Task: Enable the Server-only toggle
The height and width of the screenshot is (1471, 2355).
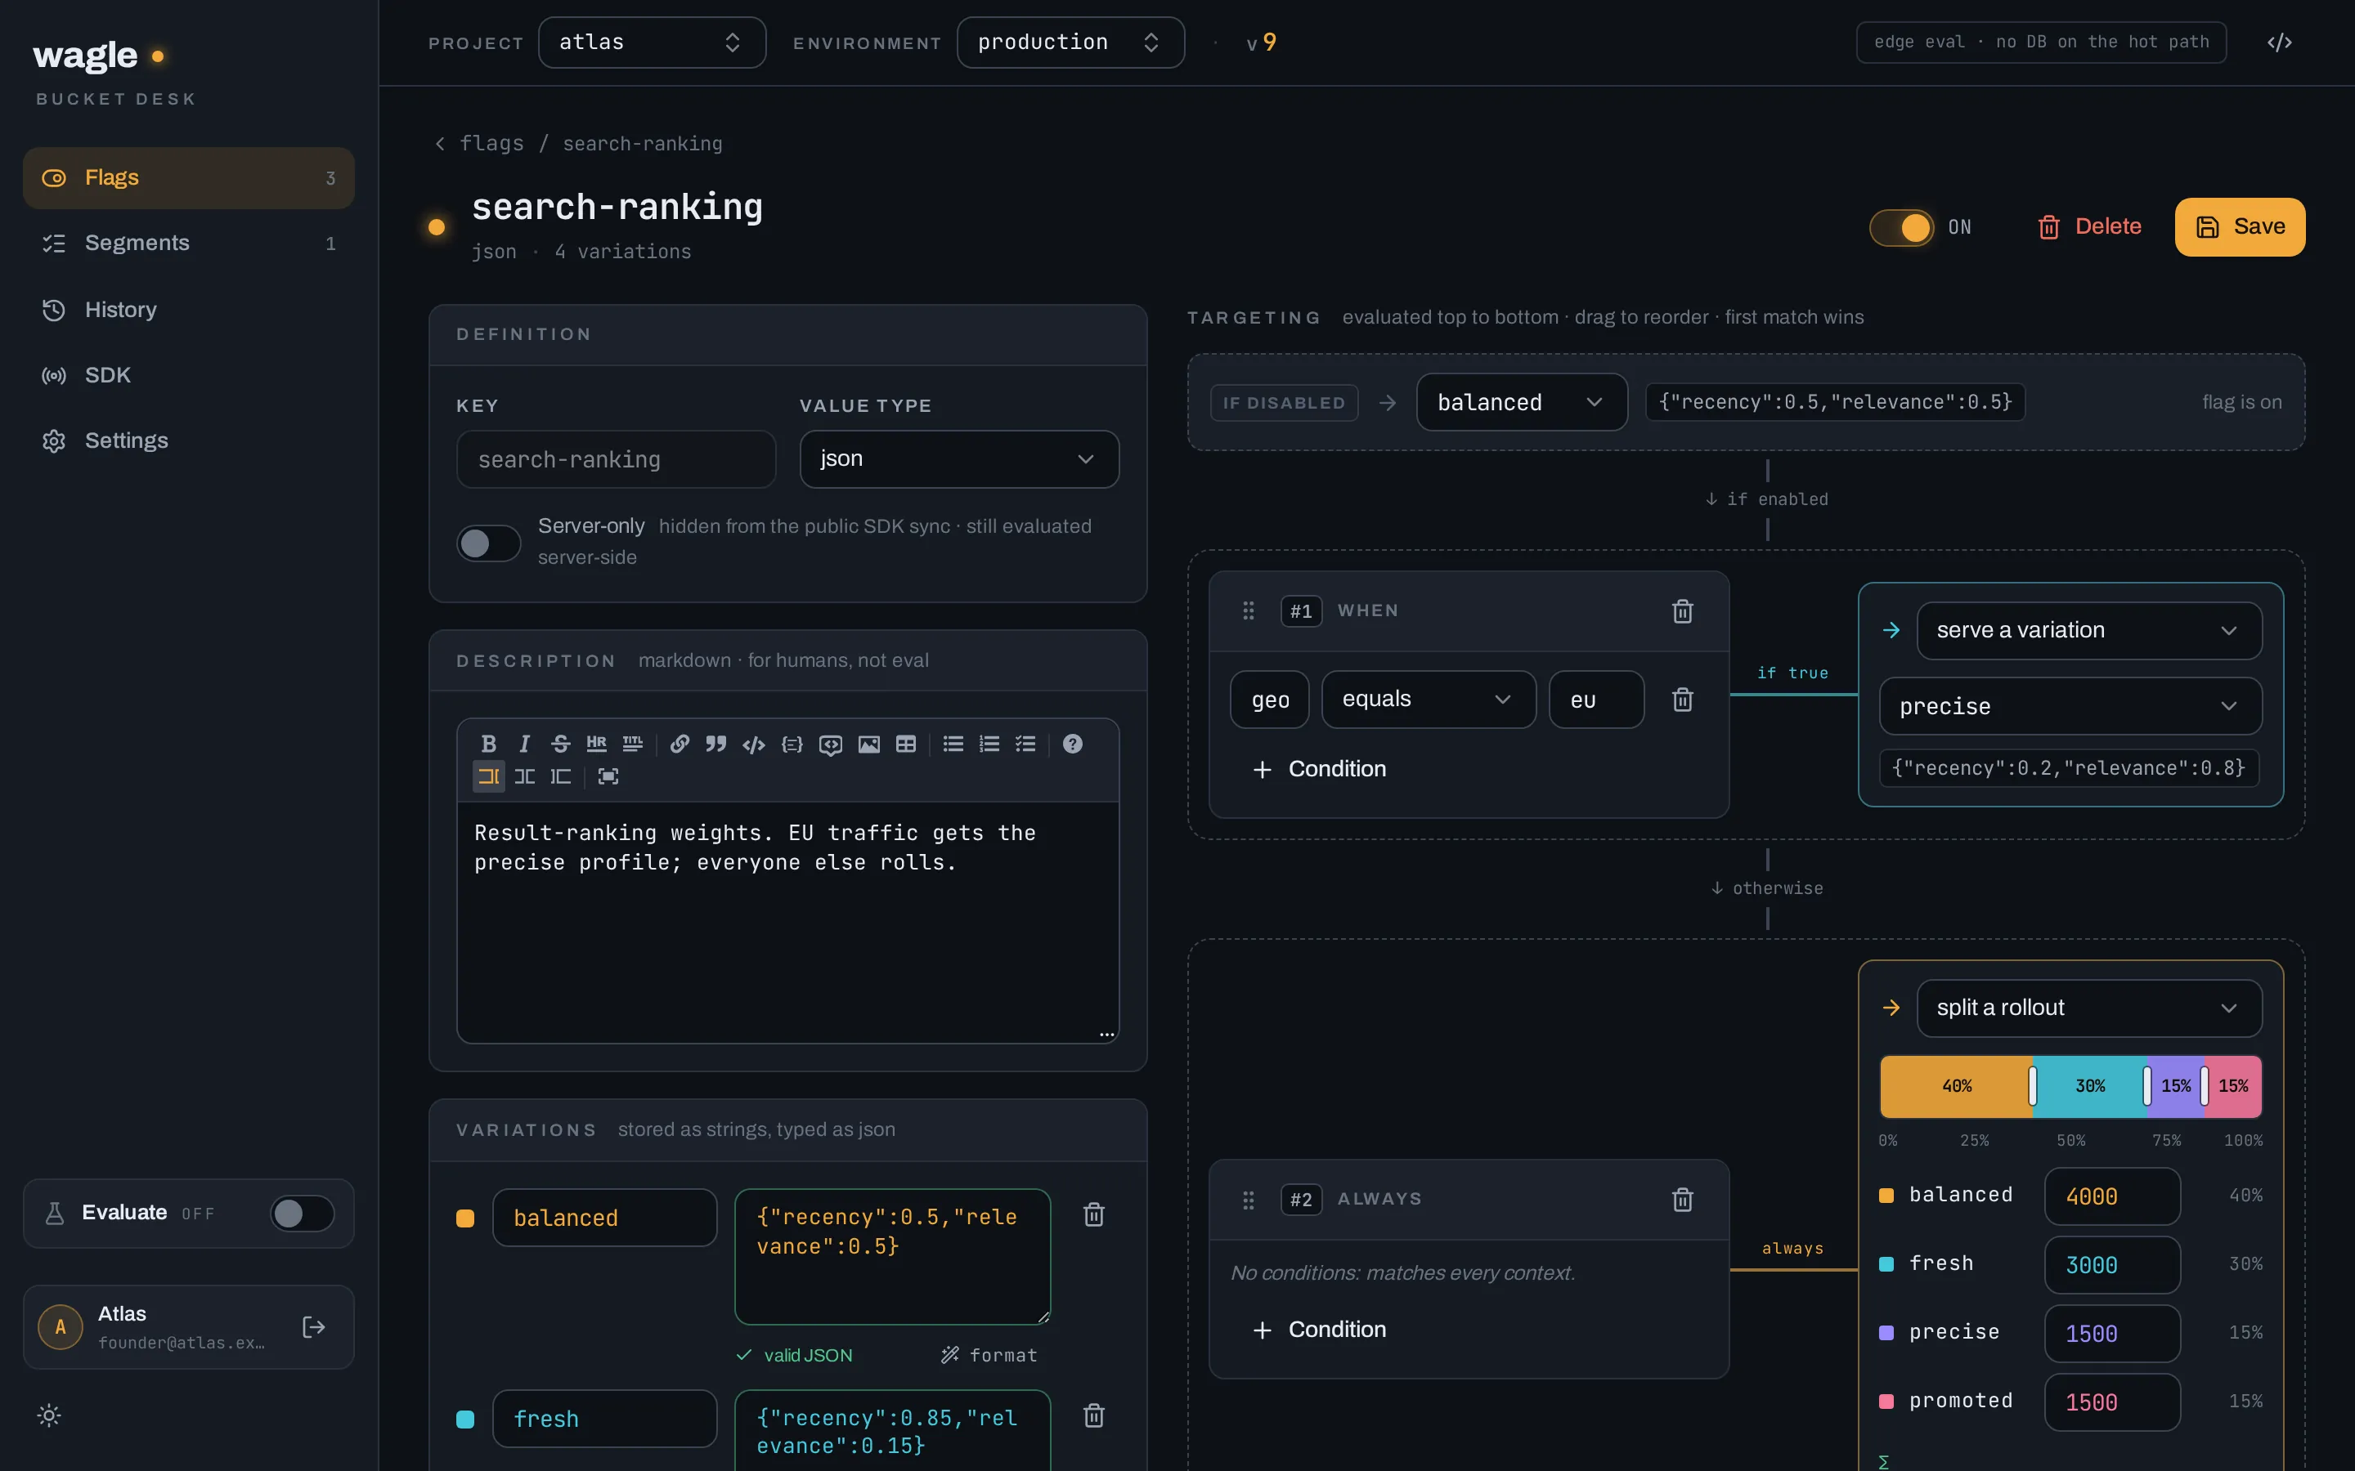Action: 488,543
